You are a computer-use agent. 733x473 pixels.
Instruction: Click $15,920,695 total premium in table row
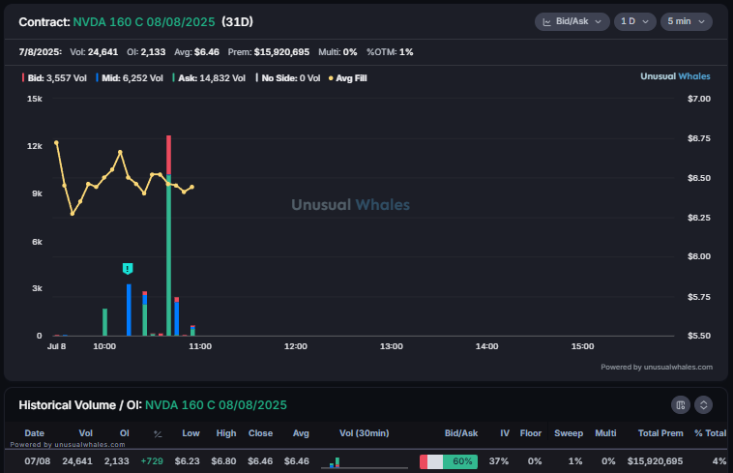655,461
